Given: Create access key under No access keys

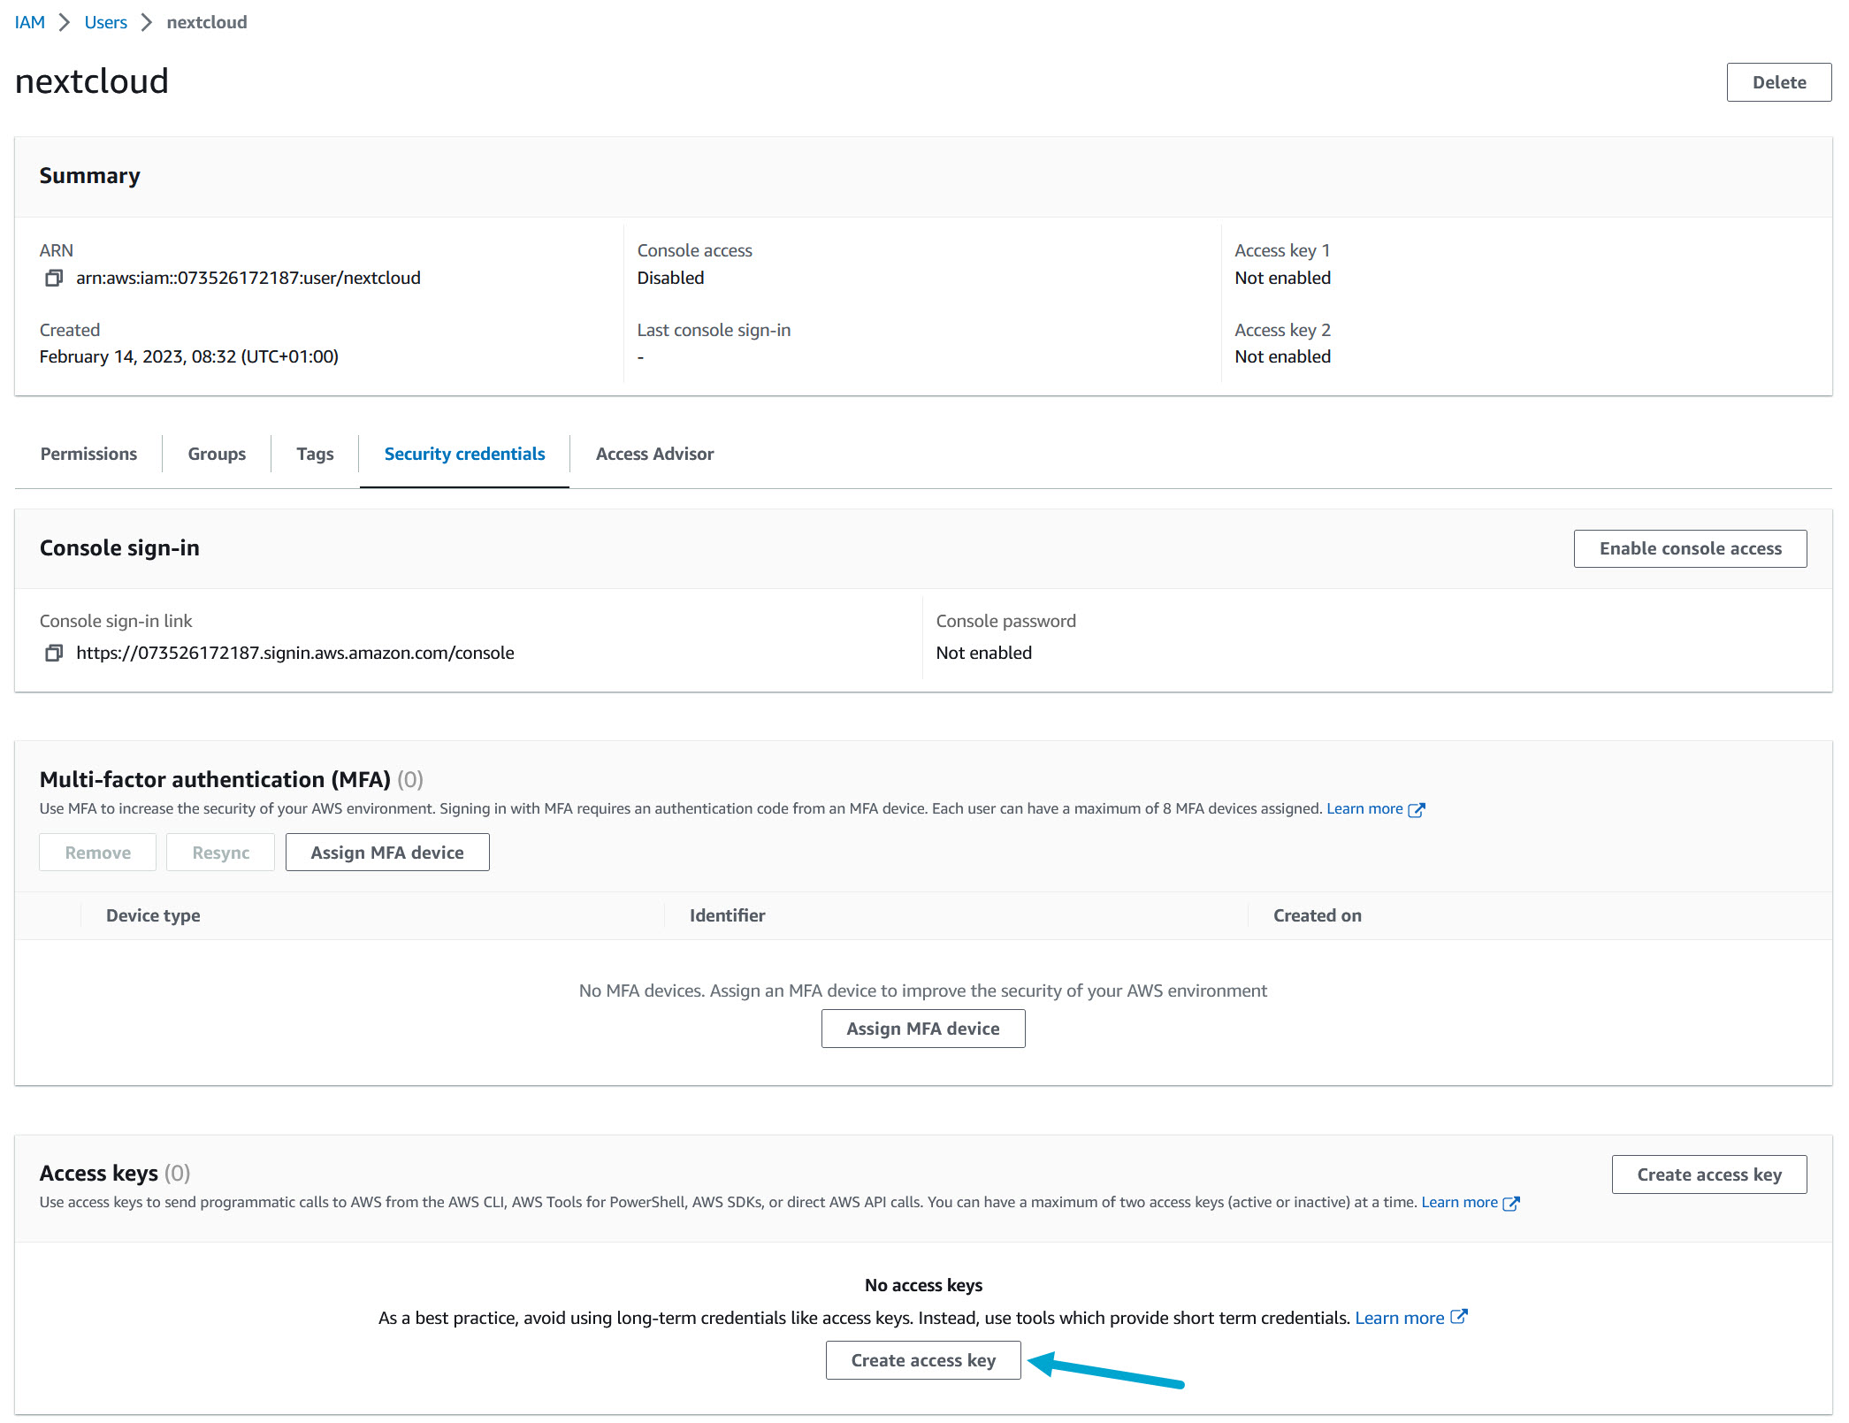Looking at the screenshot, I should point(923,1359).
